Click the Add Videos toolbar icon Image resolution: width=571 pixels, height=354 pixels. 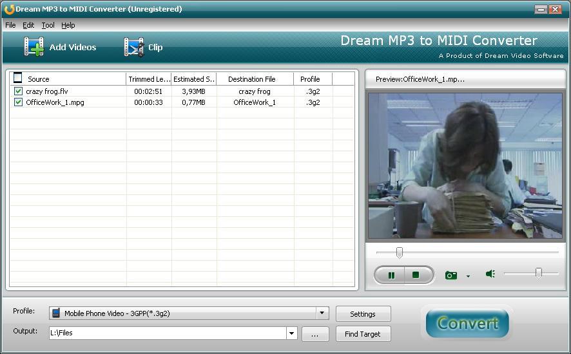coord(34,47)
